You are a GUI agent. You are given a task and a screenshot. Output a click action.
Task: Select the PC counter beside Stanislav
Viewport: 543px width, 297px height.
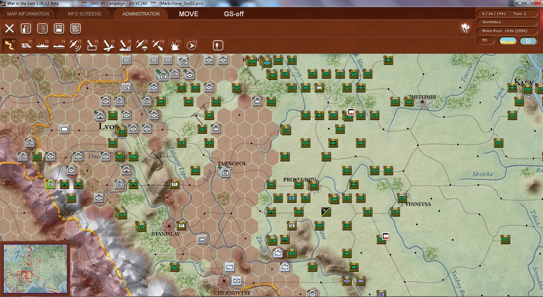tap(182, 226)
